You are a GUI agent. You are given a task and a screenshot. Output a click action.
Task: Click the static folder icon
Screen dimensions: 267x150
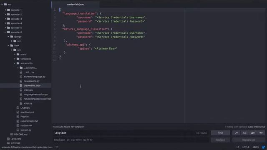pos(18,55)
